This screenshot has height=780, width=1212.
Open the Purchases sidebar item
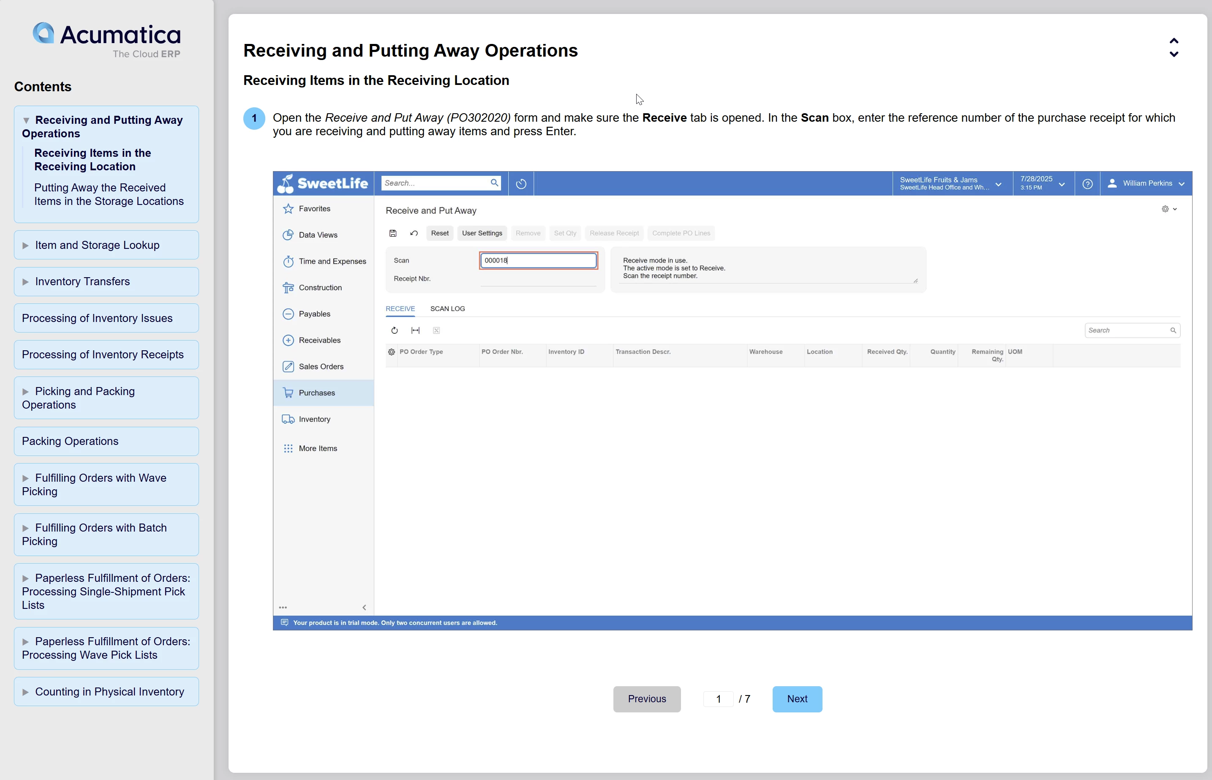click(316, 393)
